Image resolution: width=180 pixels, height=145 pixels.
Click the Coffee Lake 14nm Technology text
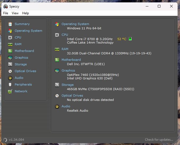[x=90, y=43]
